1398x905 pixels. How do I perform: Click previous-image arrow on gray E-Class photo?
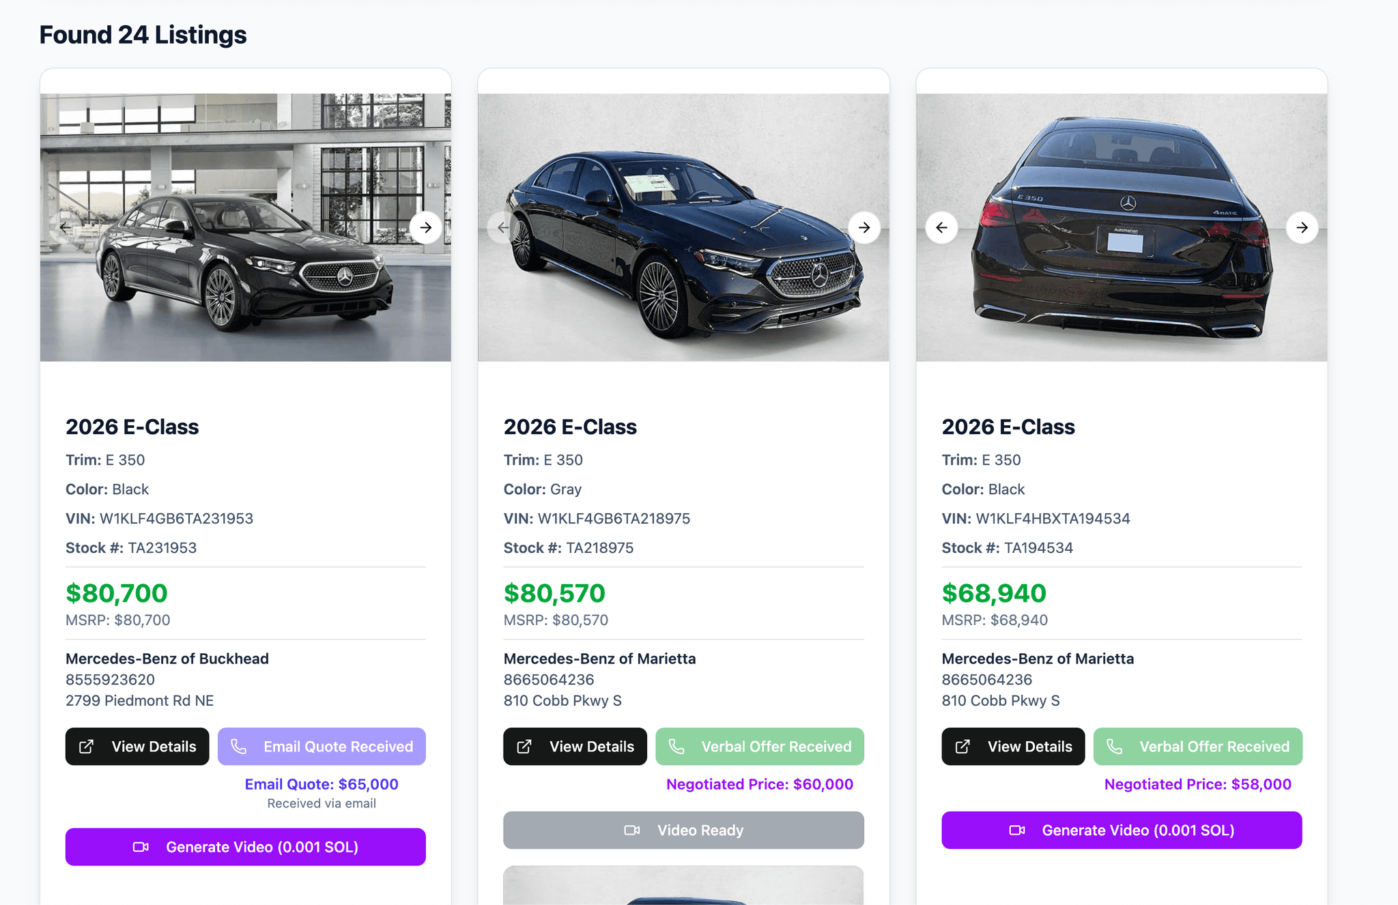tap(503, 227)
